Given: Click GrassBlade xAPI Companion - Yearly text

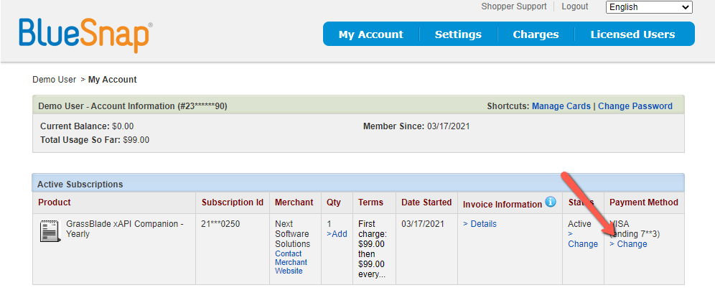Looking at the screenshot, I should point(125,229).
